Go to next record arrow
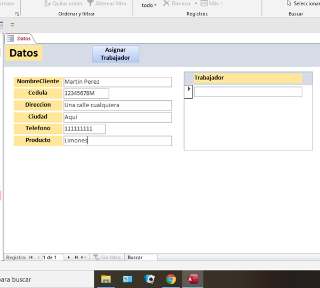The image size is (320, 288). 69,258
